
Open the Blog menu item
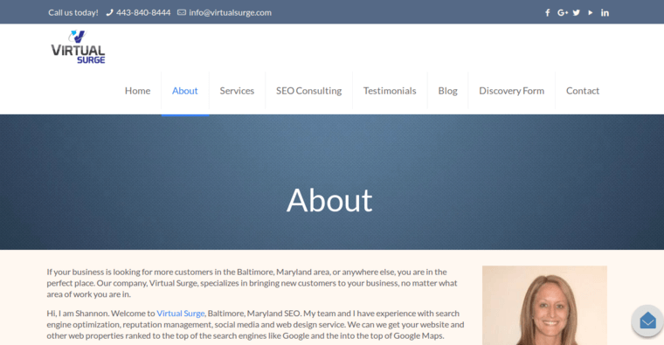448,91
